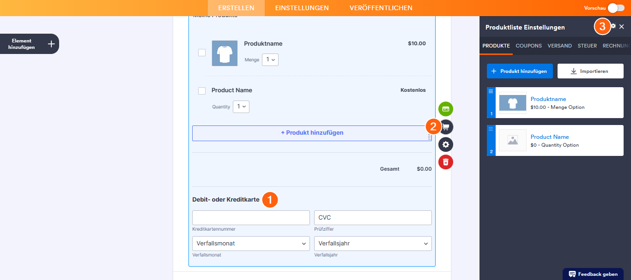Select the placeholder image of Product Name in the panel
This screenshot has height=280, width=631.
click(512, 140)
